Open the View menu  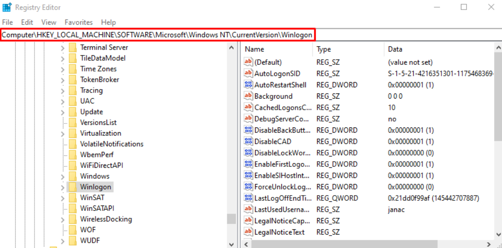coord(49,22)
